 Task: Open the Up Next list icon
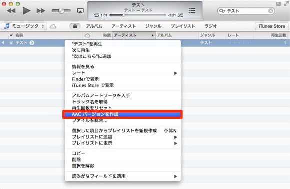pos(192,11)
